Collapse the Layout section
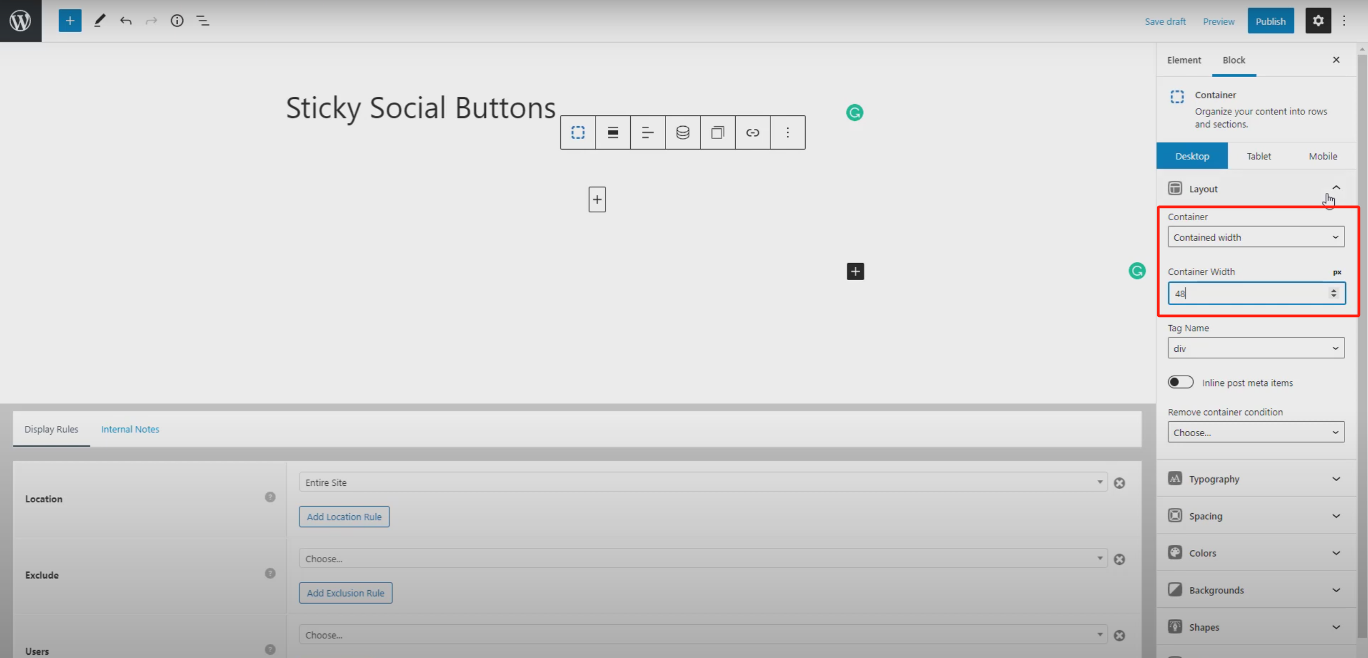The width and height of the screenshot is (1368, 658). pos(1336,188)
